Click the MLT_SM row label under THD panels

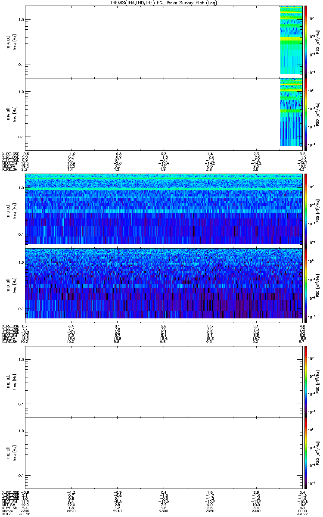(x=9, y=339)
